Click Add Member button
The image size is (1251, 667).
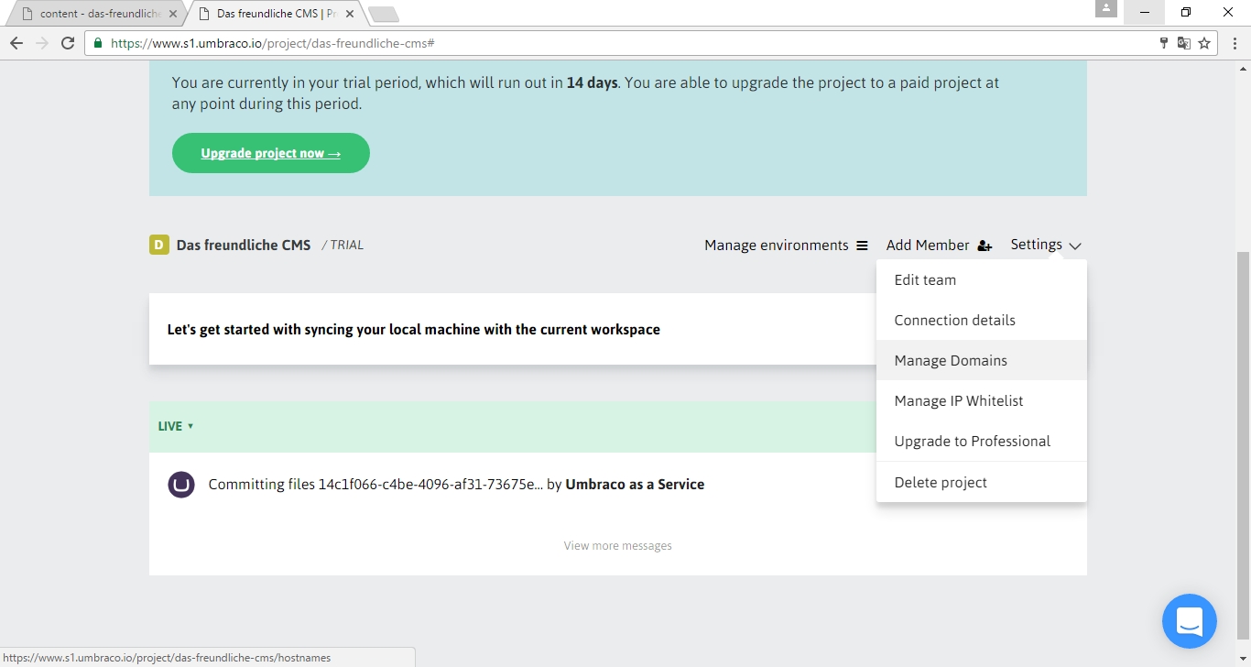(x=939, y=246)
